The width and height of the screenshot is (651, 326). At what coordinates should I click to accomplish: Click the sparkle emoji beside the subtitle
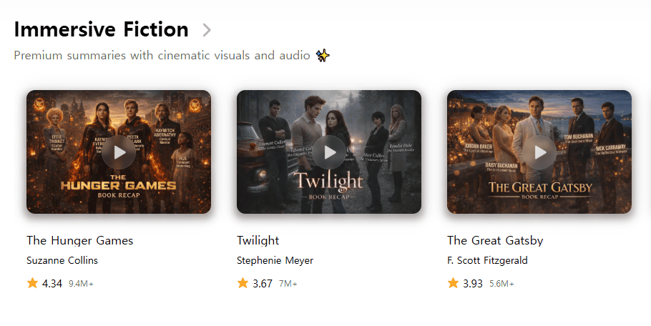coord(323,55)
